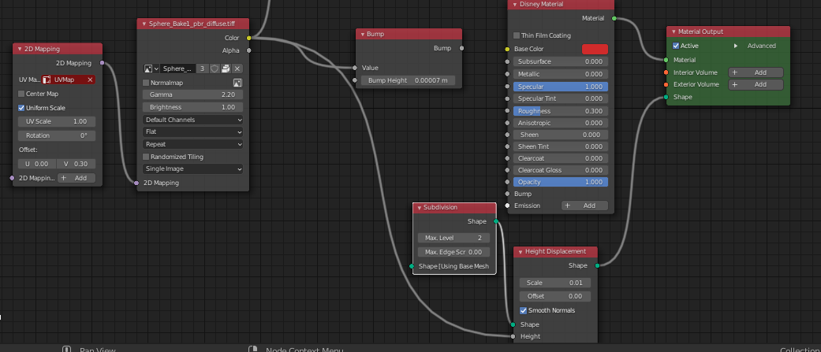
Task: Enable the Center Map checkbox
Action: [x=21, y=94]
